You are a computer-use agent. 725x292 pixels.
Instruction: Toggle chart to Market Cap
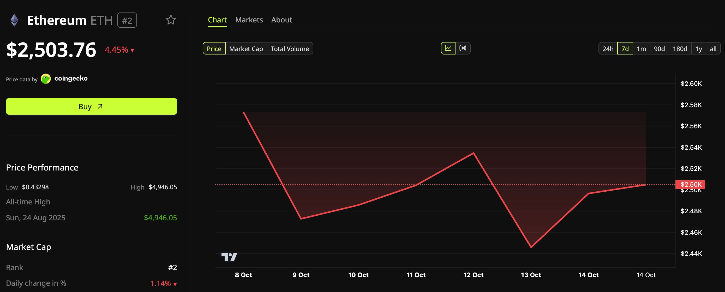[246, 48]
